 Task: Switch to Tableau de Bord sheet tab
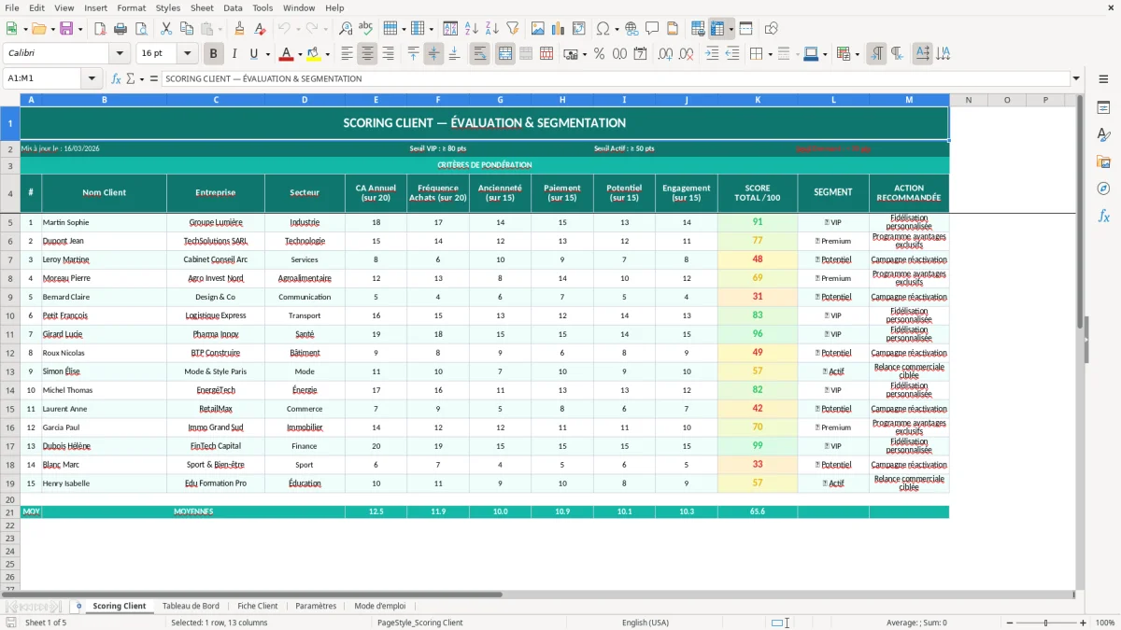pyautogui.click(x=191, y=606)
